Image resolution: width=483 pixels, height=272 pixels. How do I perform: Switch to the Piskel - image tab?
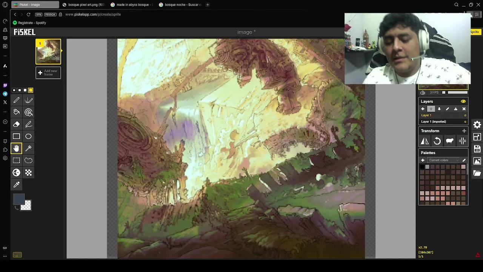[x=35, y=5]
